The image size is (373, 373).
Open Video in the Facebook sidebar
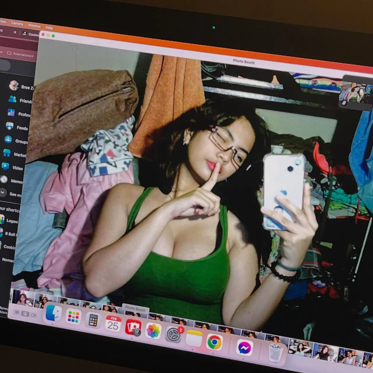click(13, 167)
